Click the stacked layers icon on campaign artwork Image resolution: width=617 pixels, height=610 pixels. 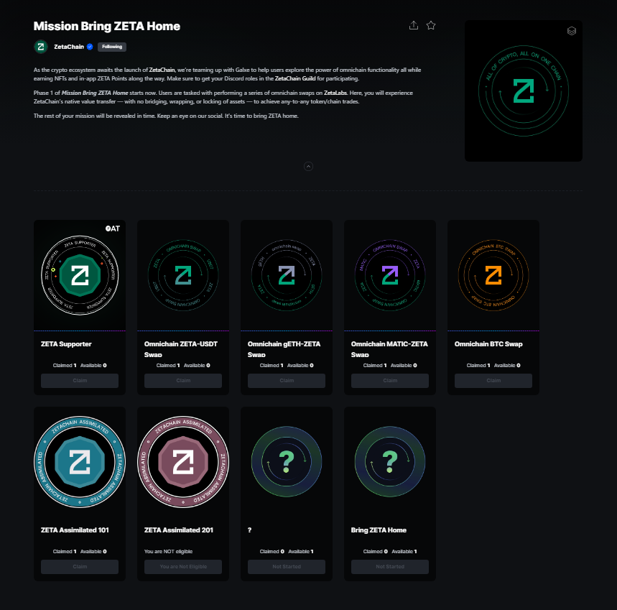coord(572,31)
